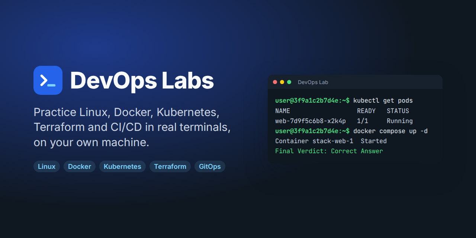Image resolution: width=476 pixels, height=238 pixels.
Task: Open the GitOps tag pill
Action: pyautogui.click(x=210, y=166)
